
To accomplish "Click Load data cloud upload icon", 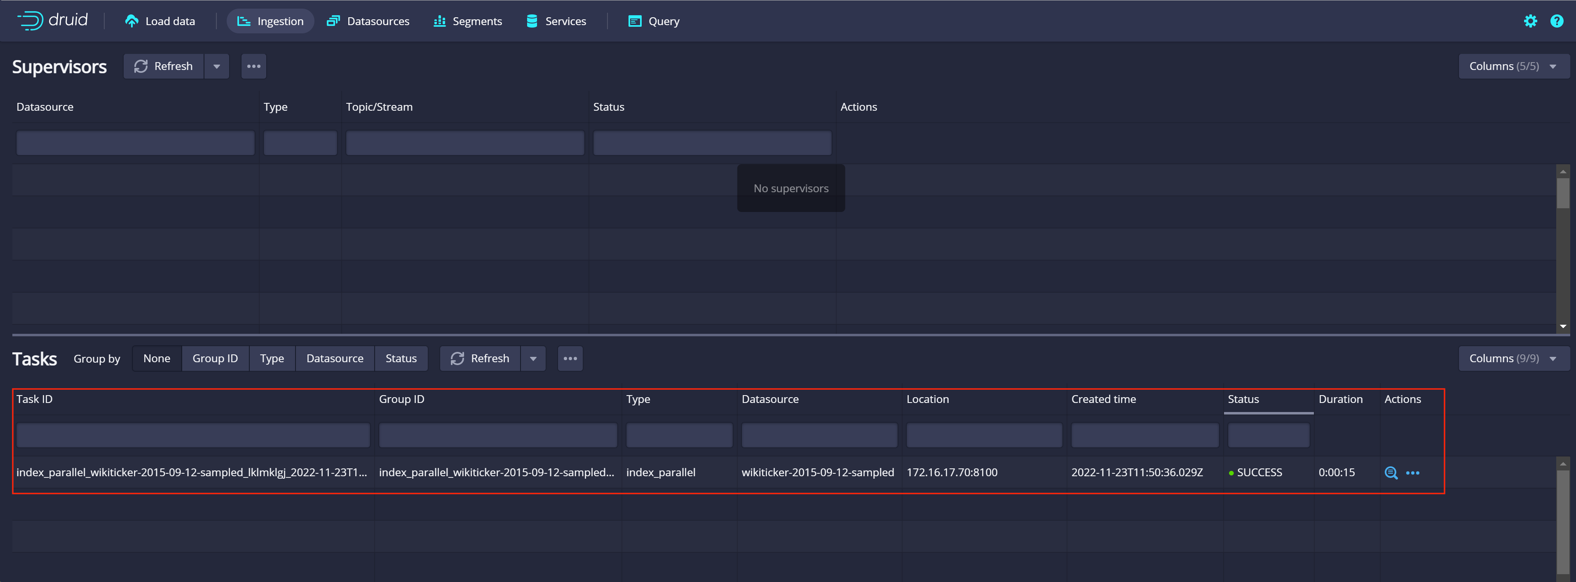I will pos(131,21).
